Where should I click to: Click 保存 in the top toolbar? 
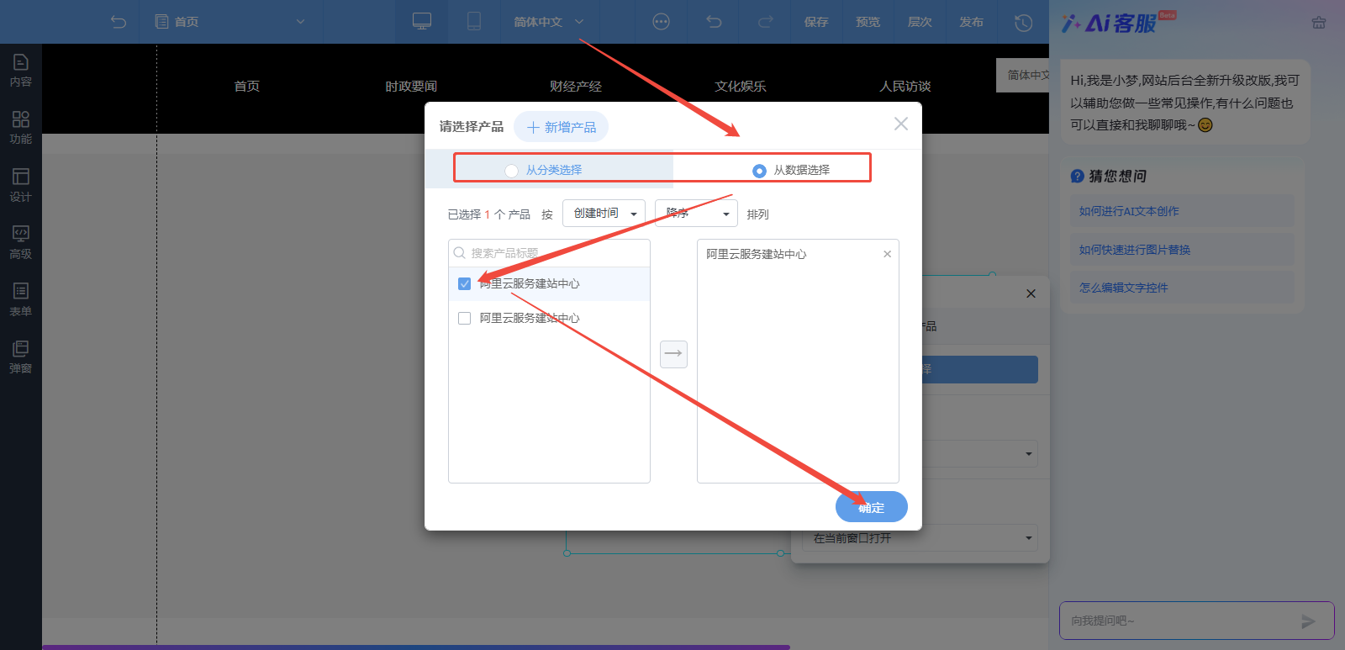(x=815, y=22)
